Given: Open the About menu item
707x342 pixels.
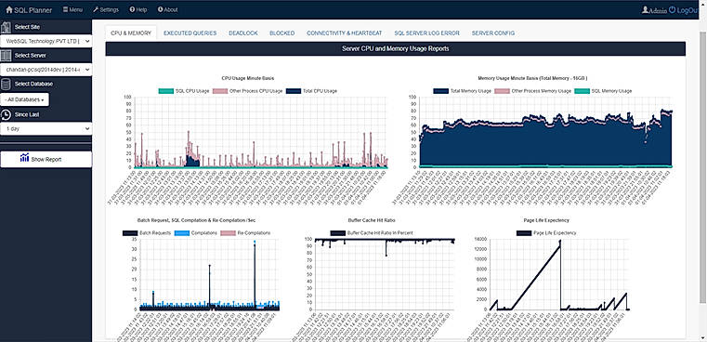Looking at the screenshot, I should tap(168, 9).
